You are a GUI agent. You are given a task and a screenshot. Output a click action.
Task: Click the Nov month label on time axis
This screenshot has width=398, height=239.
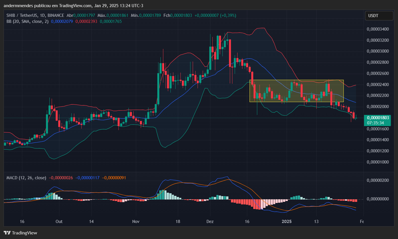tap(136, 222)
